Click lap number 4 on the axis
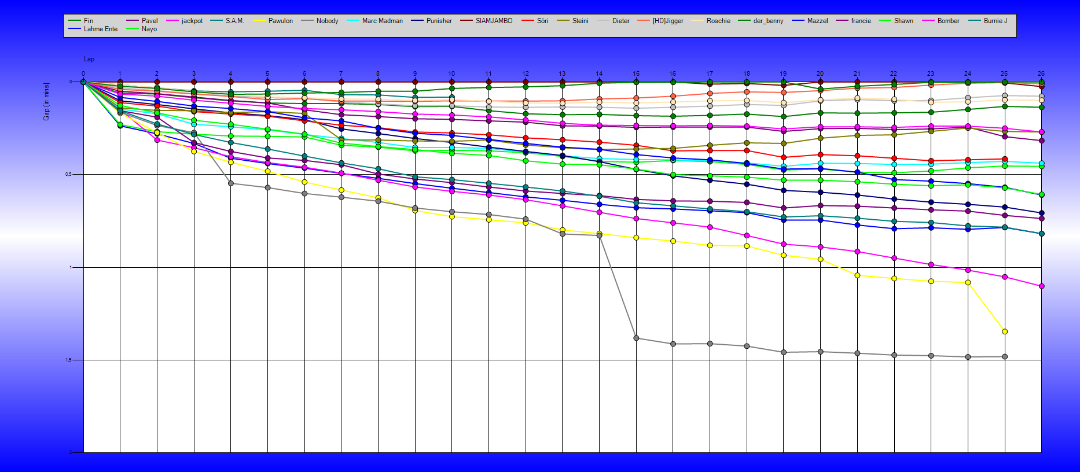 click(230, 74)
